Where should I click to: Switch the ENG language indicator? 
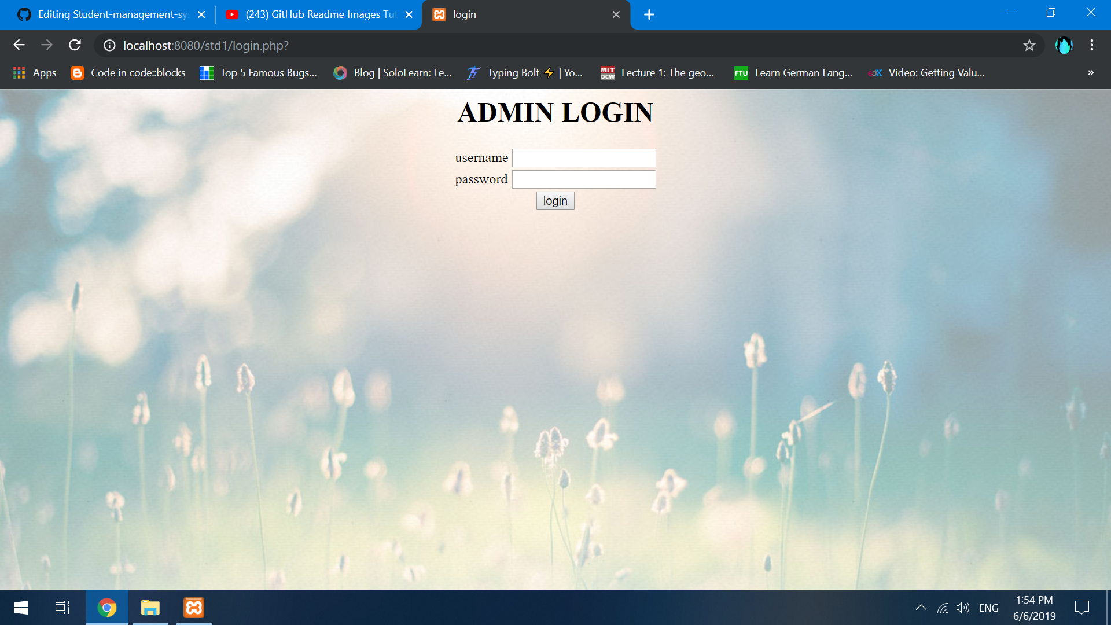tap(989, 608)
